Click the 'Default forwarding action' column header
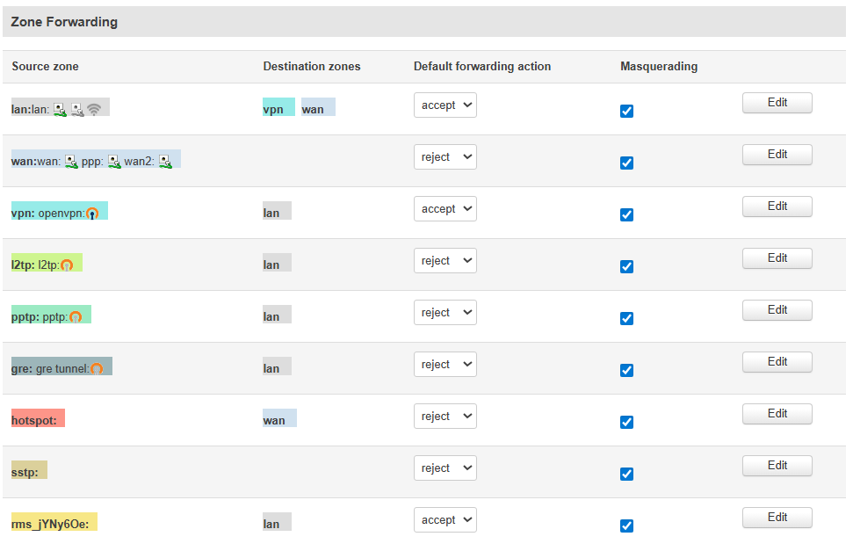The height and width of the screenshot is (551, 853). pos(482,67)
